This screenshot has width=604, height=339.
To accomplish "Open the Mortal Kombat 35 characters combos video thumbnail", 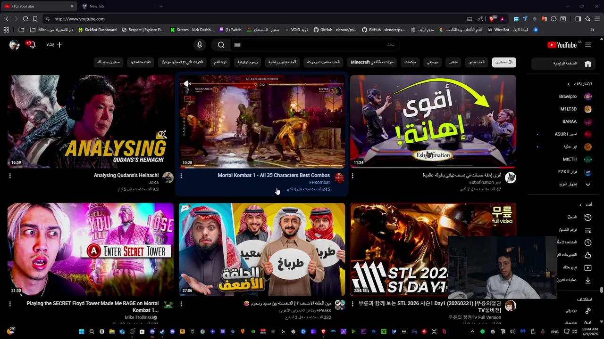I will pyautogui.click(x=262, y=121).
